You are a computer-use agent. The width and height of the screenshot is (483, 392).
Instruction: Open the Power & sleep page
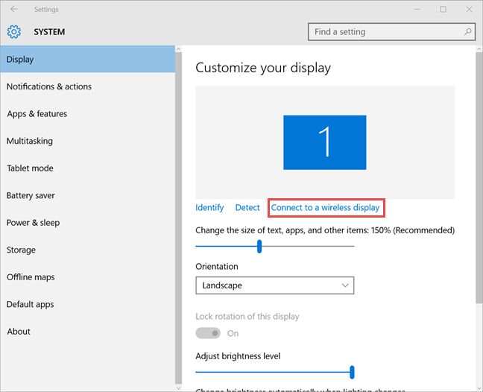click(x=33, y=223)
